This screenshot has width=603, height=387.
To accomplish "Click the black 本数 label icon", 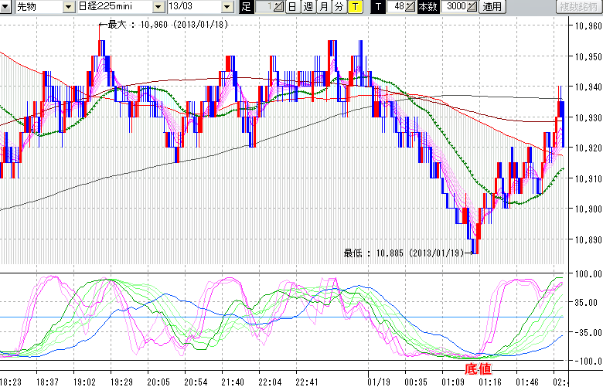I will (x=427, y=7).
